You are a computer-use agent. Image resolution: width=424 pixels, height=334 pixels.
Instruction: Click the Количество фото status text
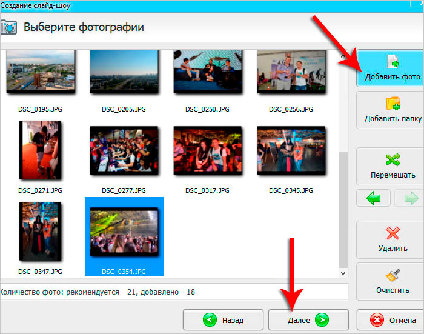98,292
